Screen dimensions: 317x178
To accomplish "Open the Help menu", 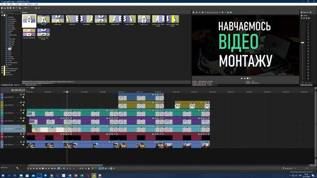I will 36,4.
